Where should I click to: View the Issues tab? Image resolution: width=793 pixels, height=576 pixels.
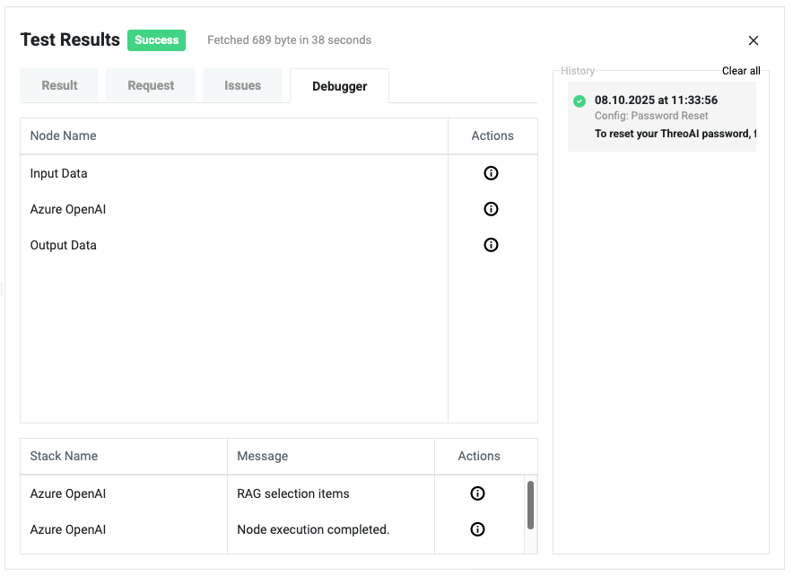(x=242, y=85)
